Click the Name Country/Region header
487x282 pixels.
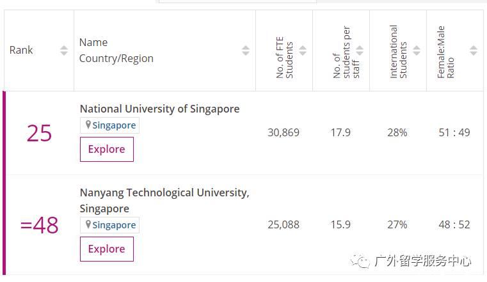(x=116, y=51)
